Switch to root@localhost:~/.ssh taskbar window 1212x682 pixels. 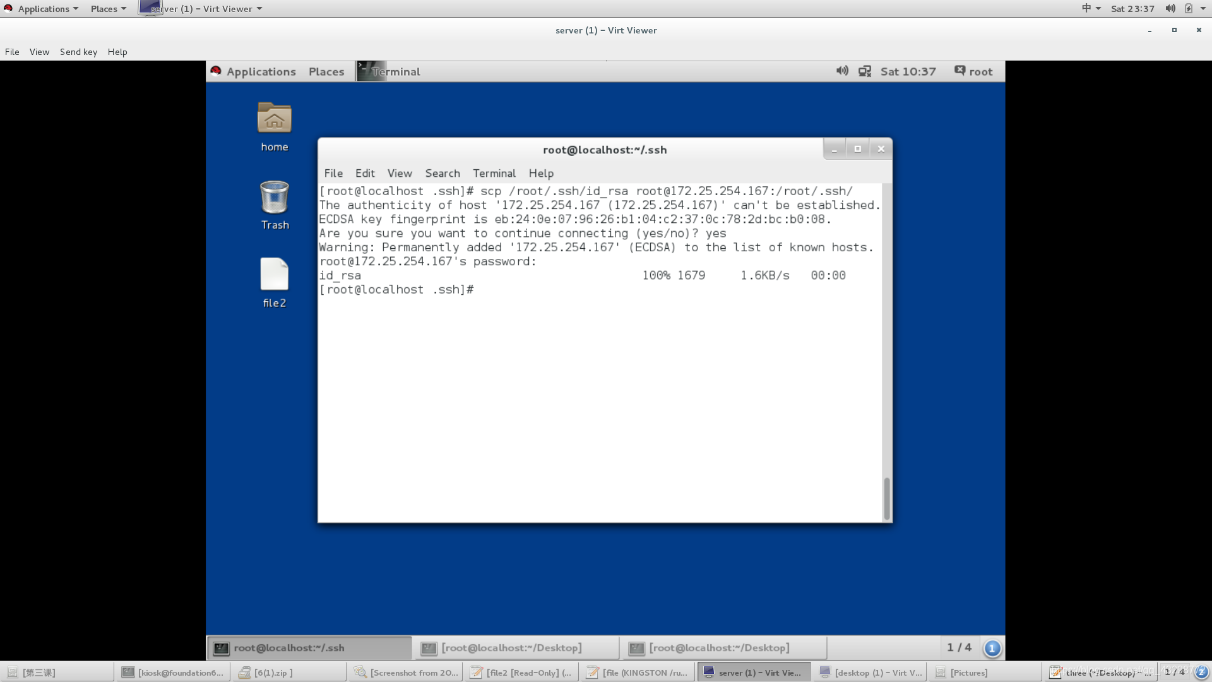click(x=309, y=648)
